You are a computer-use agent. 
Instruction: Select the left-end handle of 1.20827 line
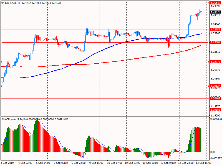[2, 86]
